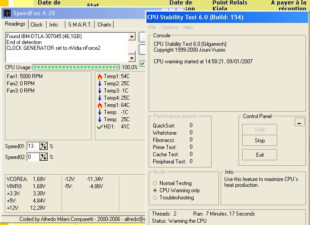Screen dimensions: 310x225
Task: Click the CPU Usage progress bar
Action: point(76,67)
